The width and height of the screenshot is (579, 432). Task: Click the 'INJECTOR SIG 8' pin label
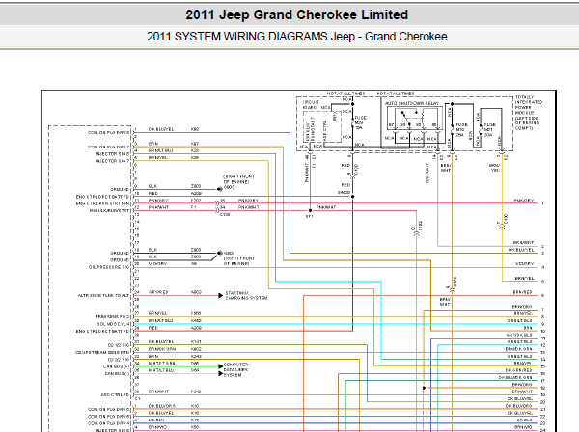pos(113,154)
